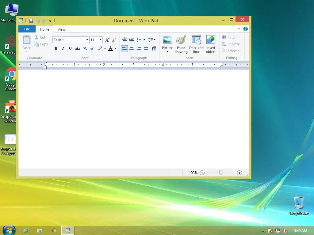Screen dimensions: 314x235
Task: Open File Explorer from taskbar
Action: coord(40,231)
